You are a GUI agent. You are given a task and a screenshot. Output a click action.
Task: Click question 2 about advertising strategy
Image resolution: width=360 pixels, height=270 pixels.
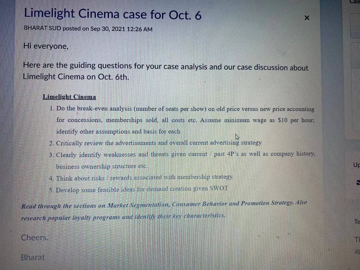(155, 143)
